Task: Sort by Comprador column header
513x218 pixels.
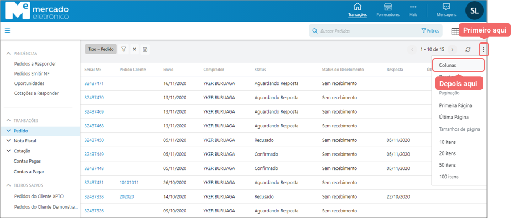Action: tap(214, 70)
